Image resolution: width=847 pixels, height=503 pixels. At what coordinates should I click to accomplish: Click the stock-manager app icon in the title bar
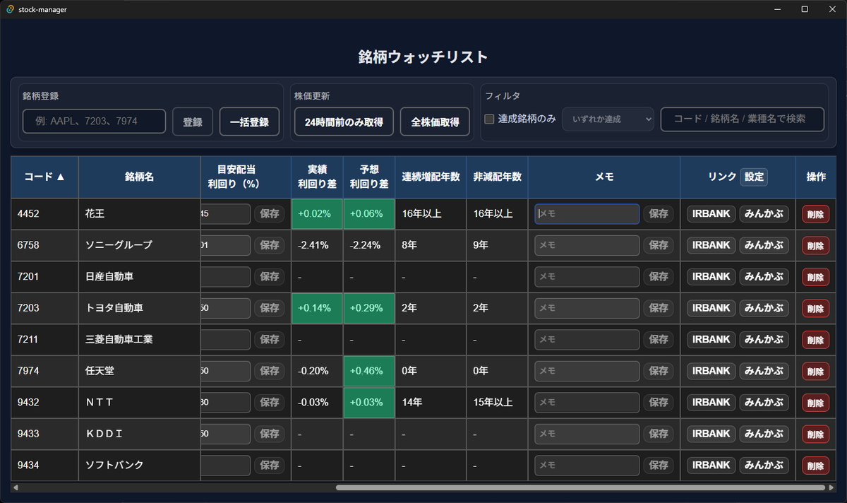click(9, 9)
